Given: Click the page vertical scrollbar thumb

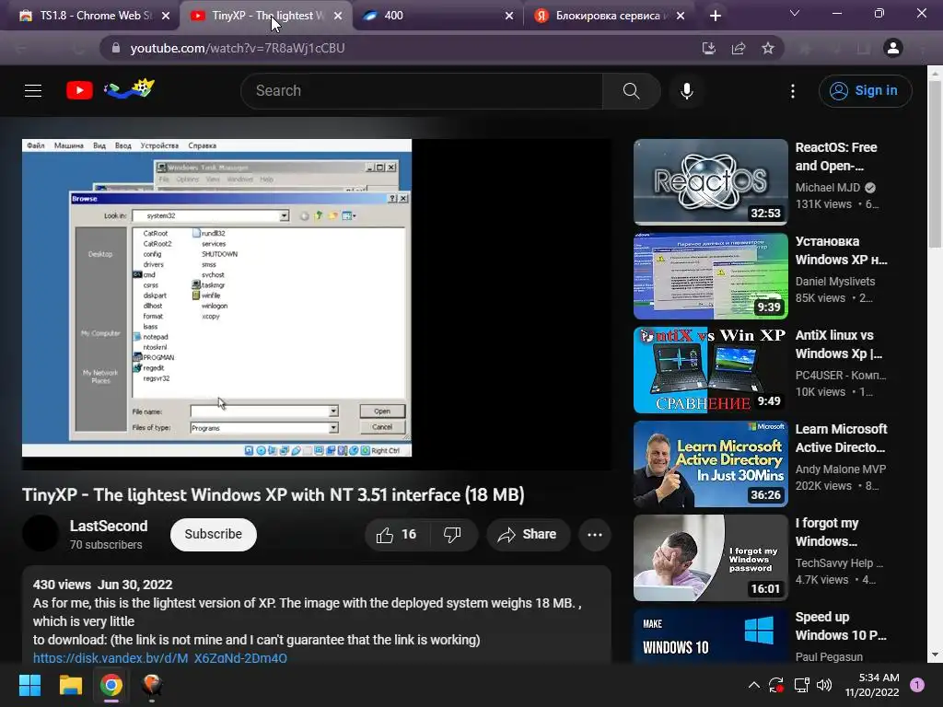Looking at the screenshot, I should tap(935, 162).
